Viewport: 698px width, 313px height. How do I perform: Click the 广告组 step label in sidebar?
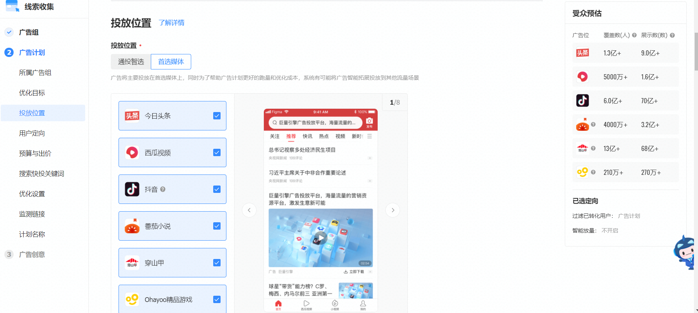(29, 32)
